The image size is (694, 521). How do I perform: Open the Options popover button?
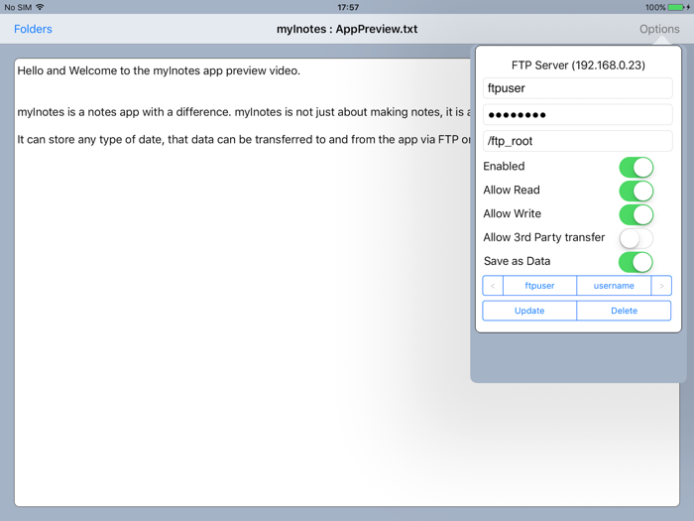(x=659, y=29)
